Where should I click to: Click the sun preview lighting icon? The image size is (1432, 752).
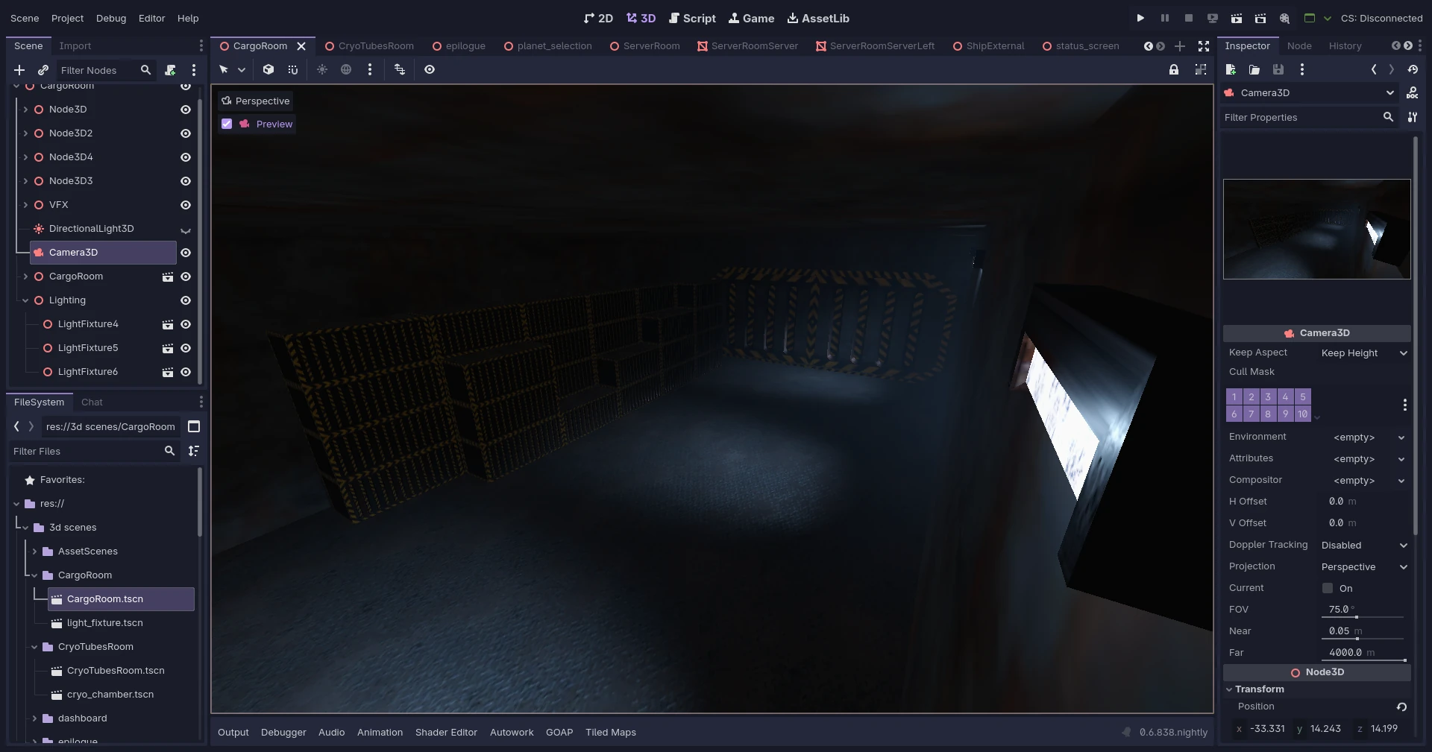[322, 69]
